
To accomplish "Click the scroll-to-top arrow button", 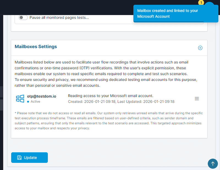I will click(213, 164).
